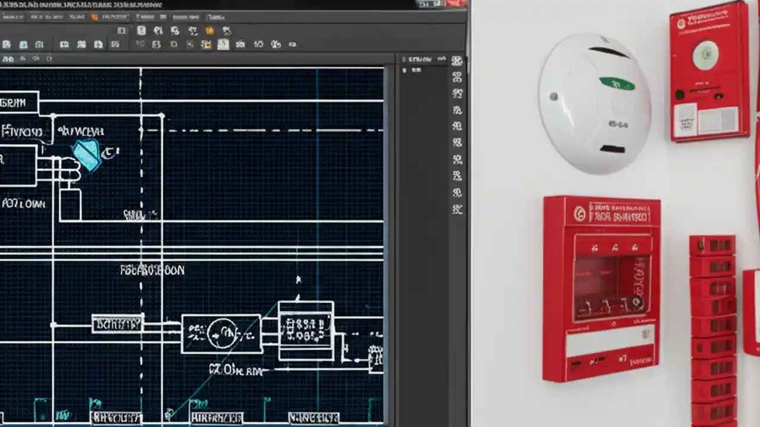This screenshot has width=760, height=427.
Task: Click the topmost icon in the right-side panel strip
Action: pyautogui.click(x=456, y=61)
